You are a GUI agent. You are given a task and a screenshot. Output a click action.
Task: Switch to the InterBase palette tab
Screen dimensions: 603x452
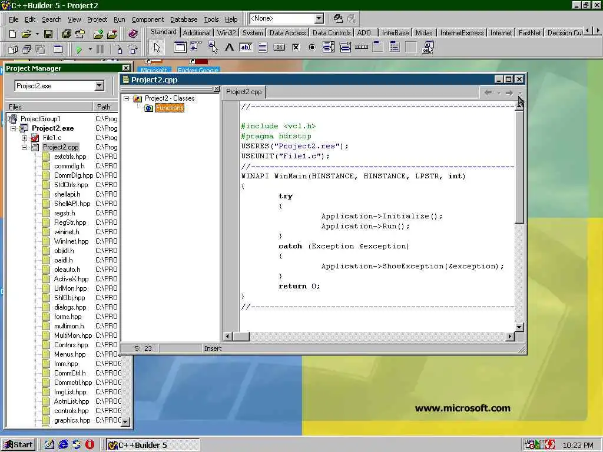tap(395, 33)
